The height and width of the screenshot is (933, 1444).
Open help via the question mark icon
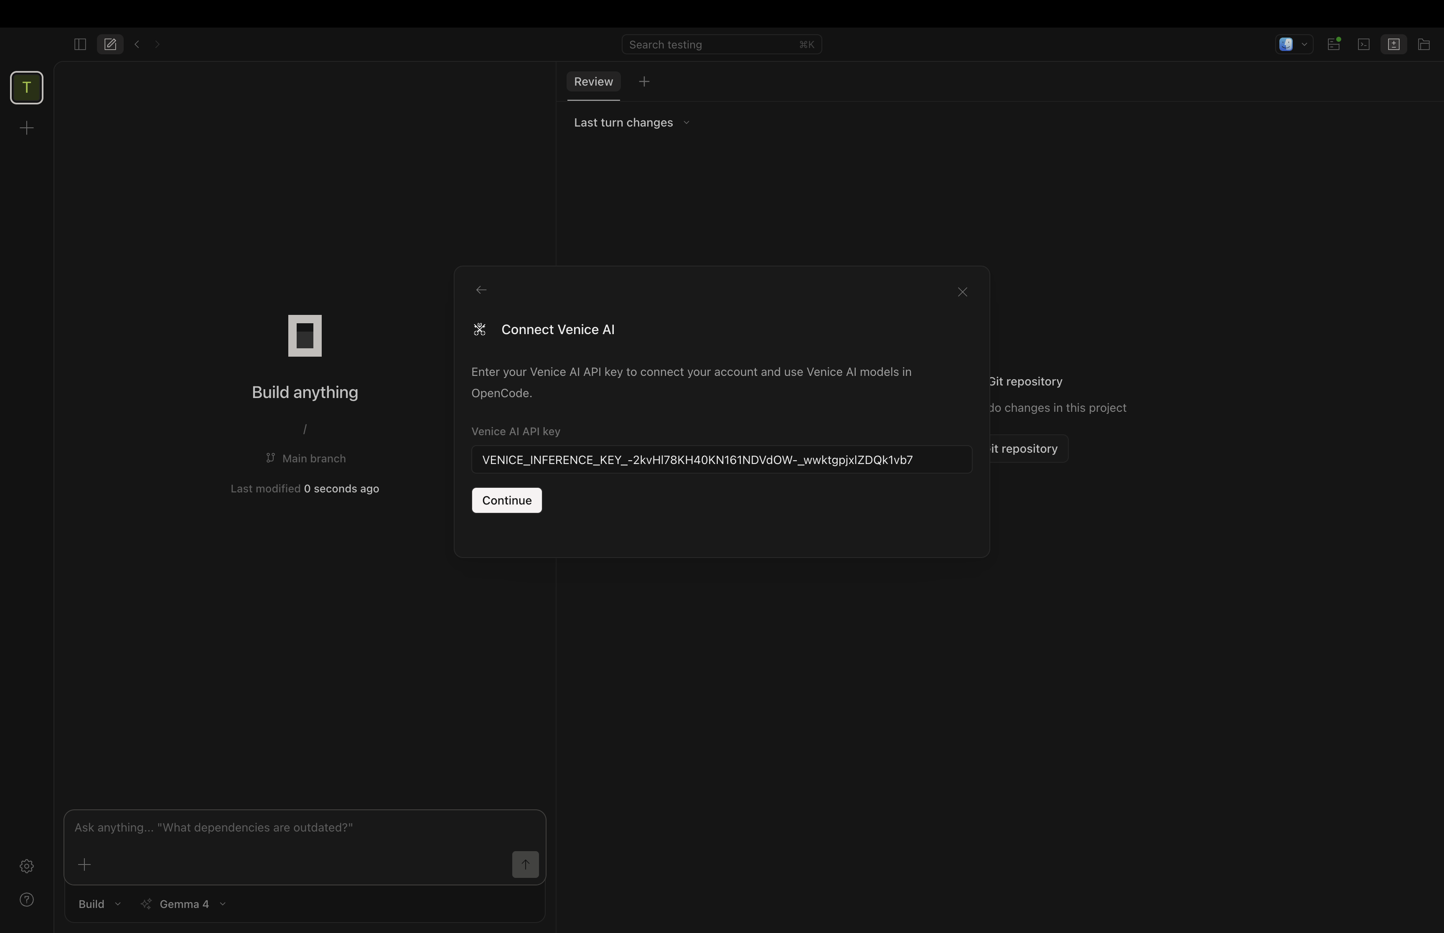coord(27,900)
